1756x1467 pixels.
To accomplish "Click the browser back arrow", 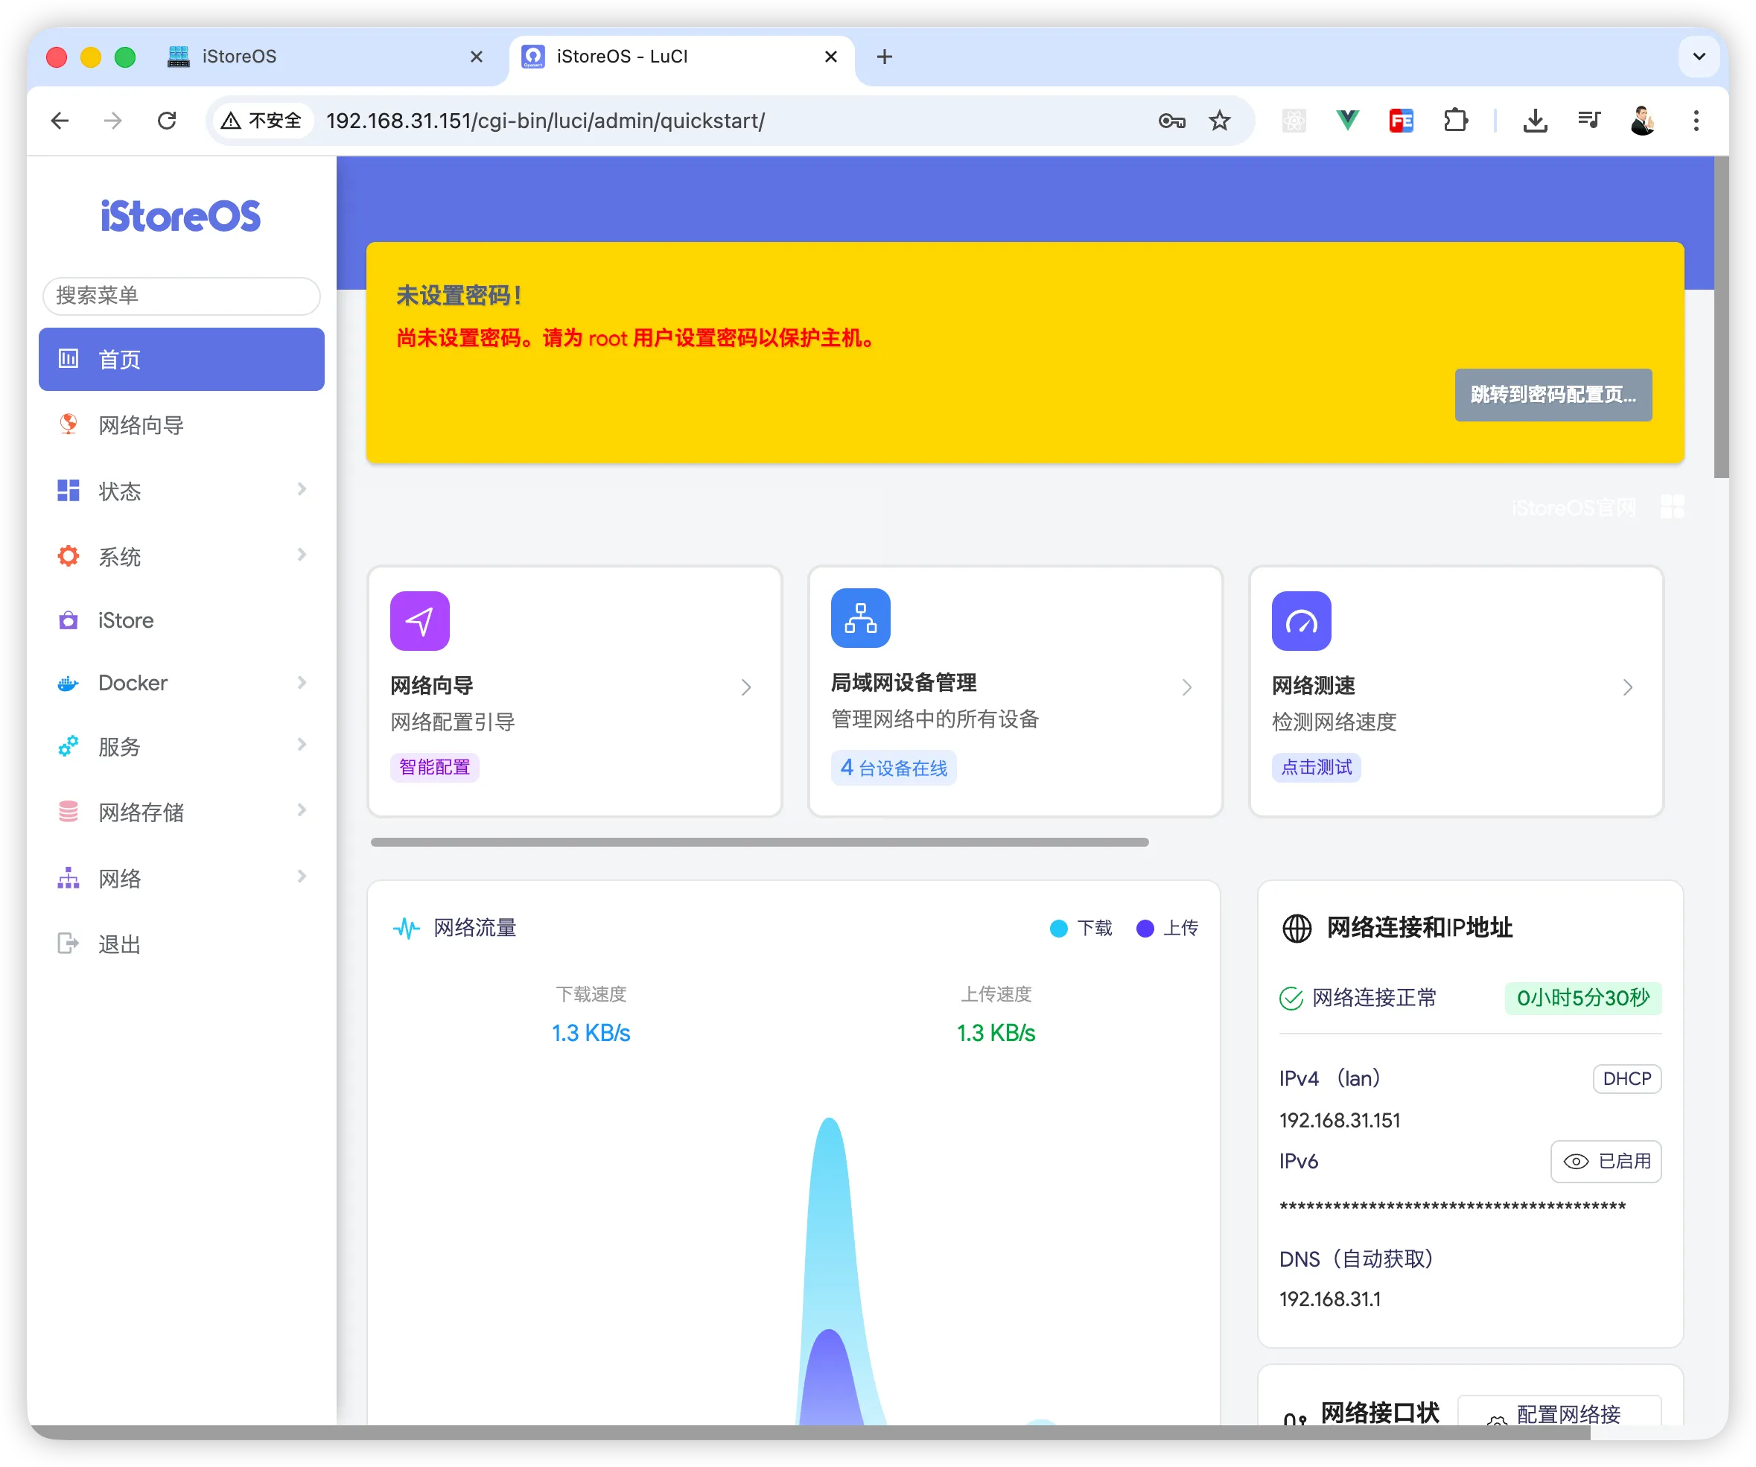I will 60,121.
